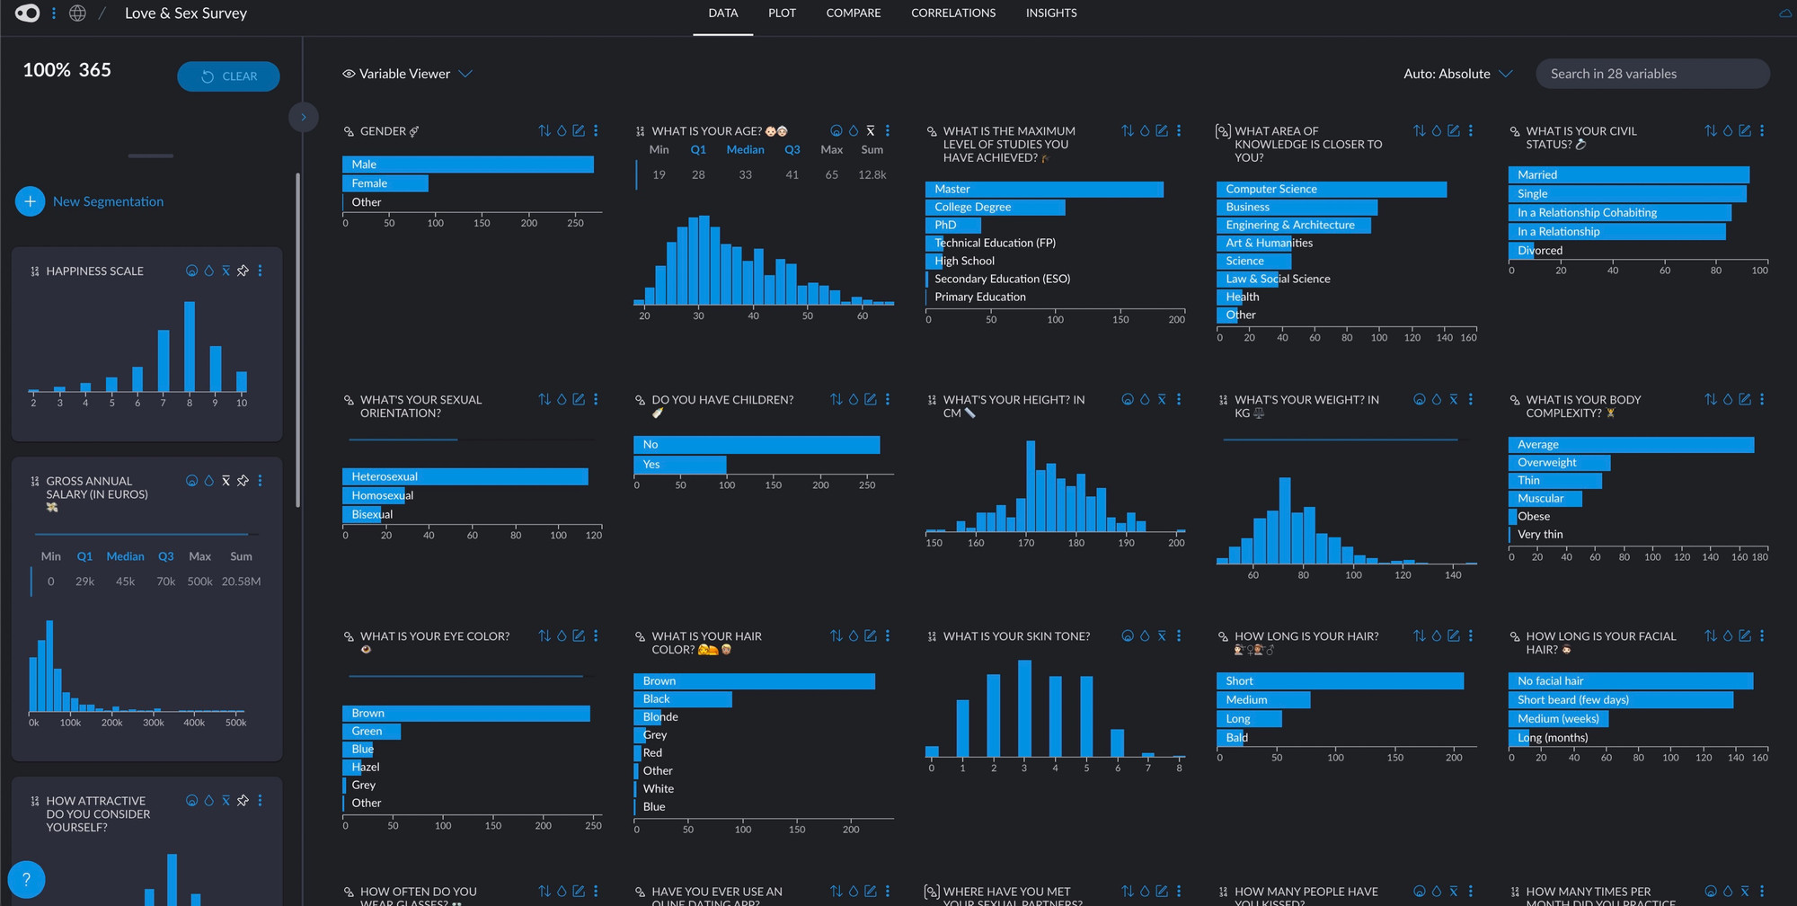Edit the Gender variable
Screen dimensions: 1797x906
(579, 131)
